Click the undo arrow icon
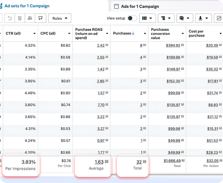This screenshot has width=223, height=183. click(10, 18)
